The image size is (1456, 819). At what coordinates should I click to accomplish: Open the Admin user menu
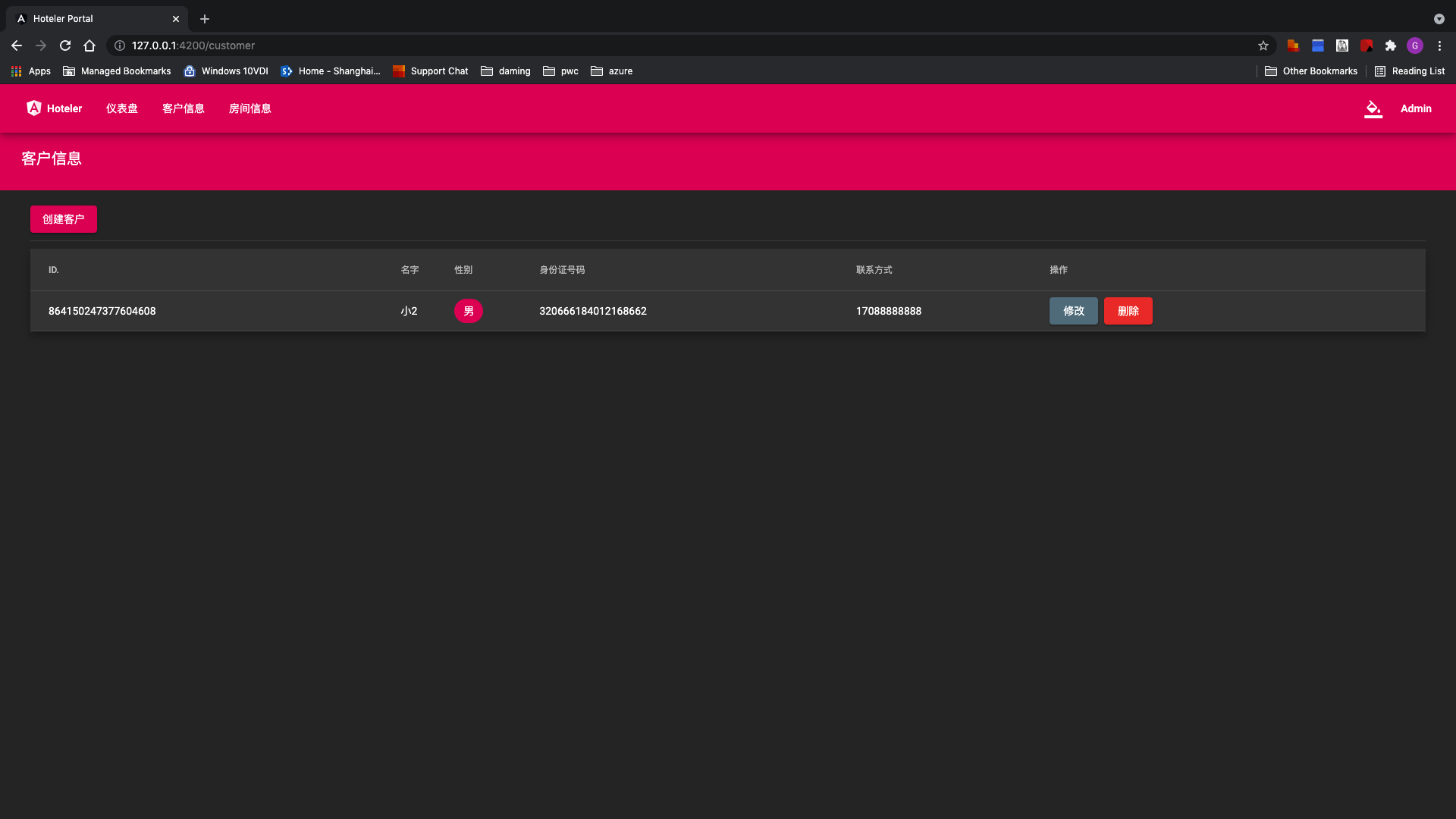[x=1415, y=108]
